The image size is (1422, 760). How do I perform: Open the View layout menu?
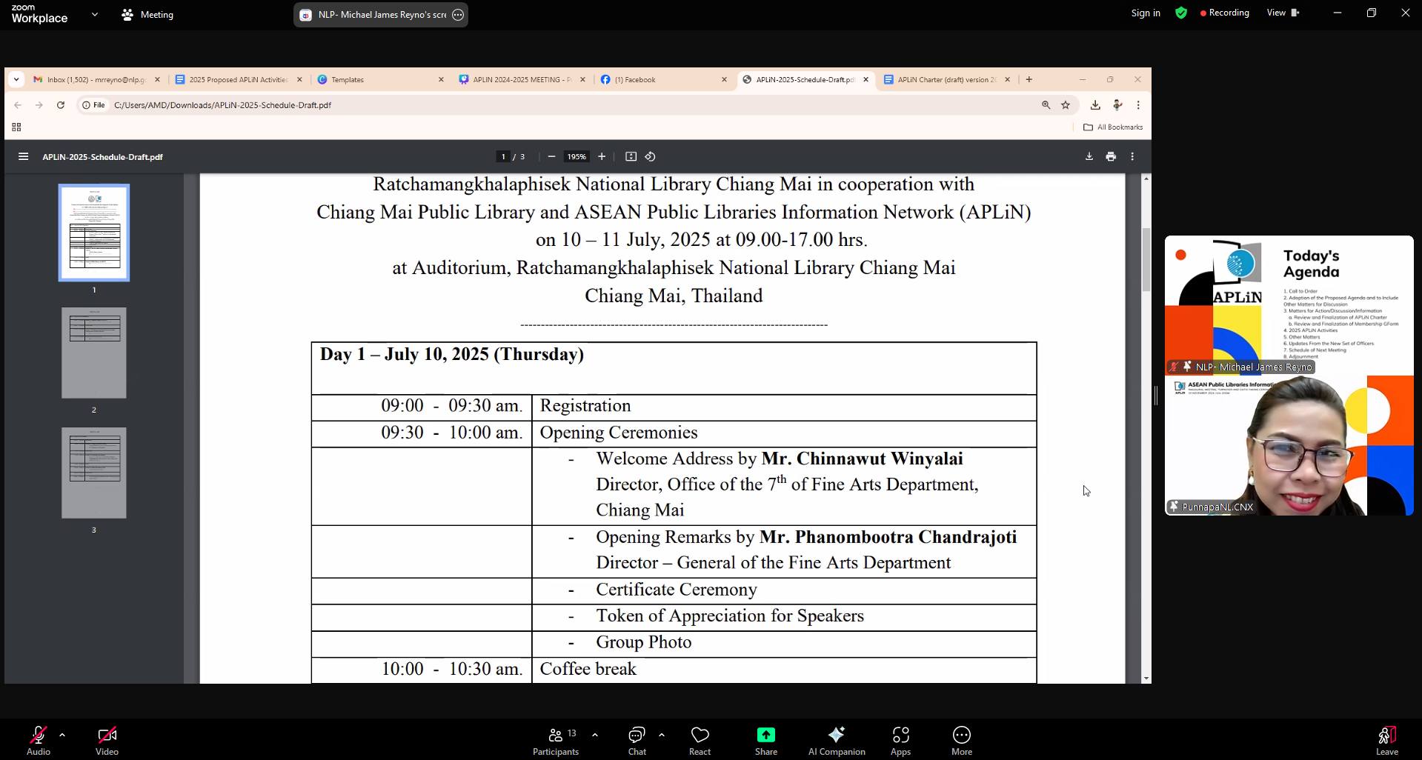(1283, 13)
